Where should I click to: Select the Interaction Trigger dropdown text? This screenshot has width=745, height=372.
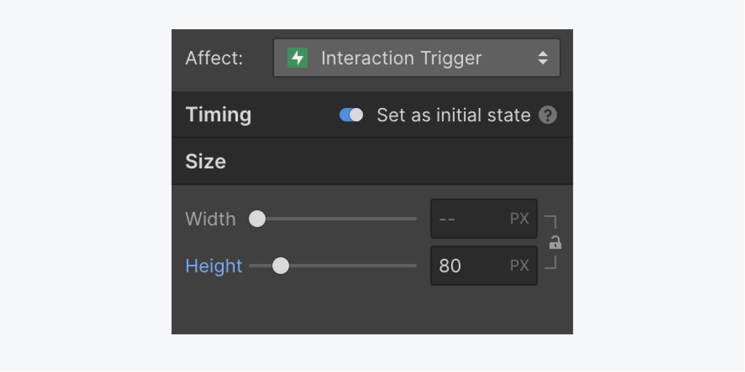coord(401,58)
